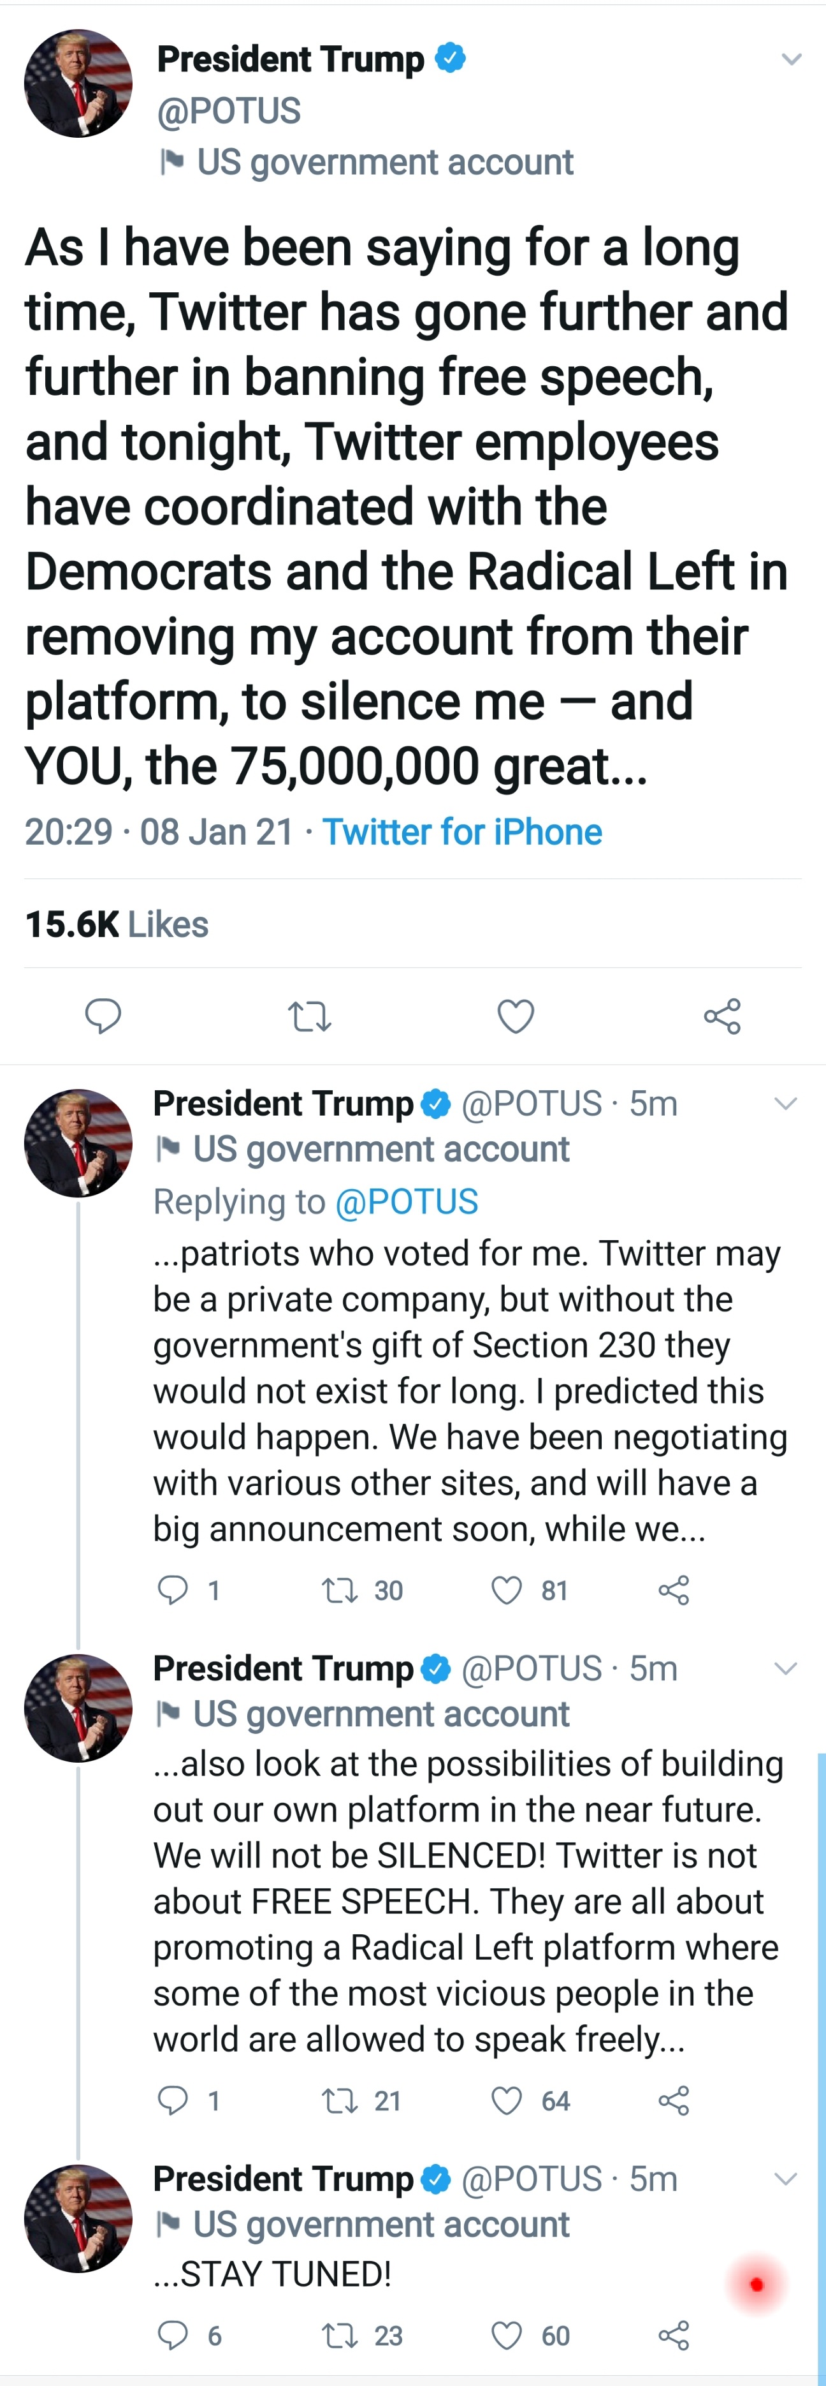View the 15.6K Likes list
This screenshot has height=2386, width=826.
click(117, 924)
